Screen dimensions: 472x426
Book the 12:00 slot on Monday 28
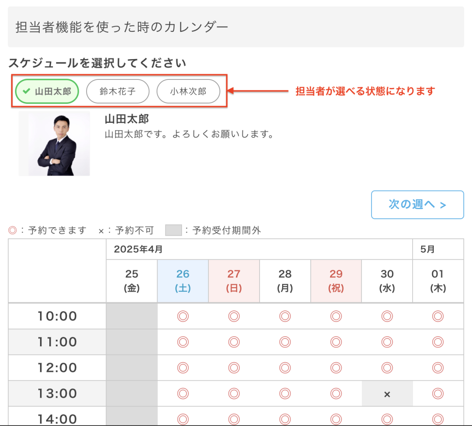285,368
